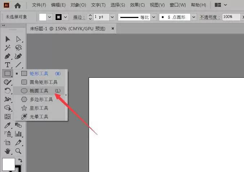Open the fill color dropdown arrow
Screen dimensions: 244x172
pos(49,17)
